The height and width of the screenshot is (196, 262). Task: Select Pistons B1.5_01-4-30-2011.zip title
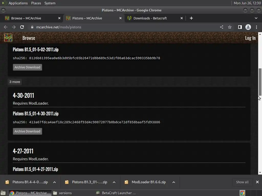click(36, 114)
